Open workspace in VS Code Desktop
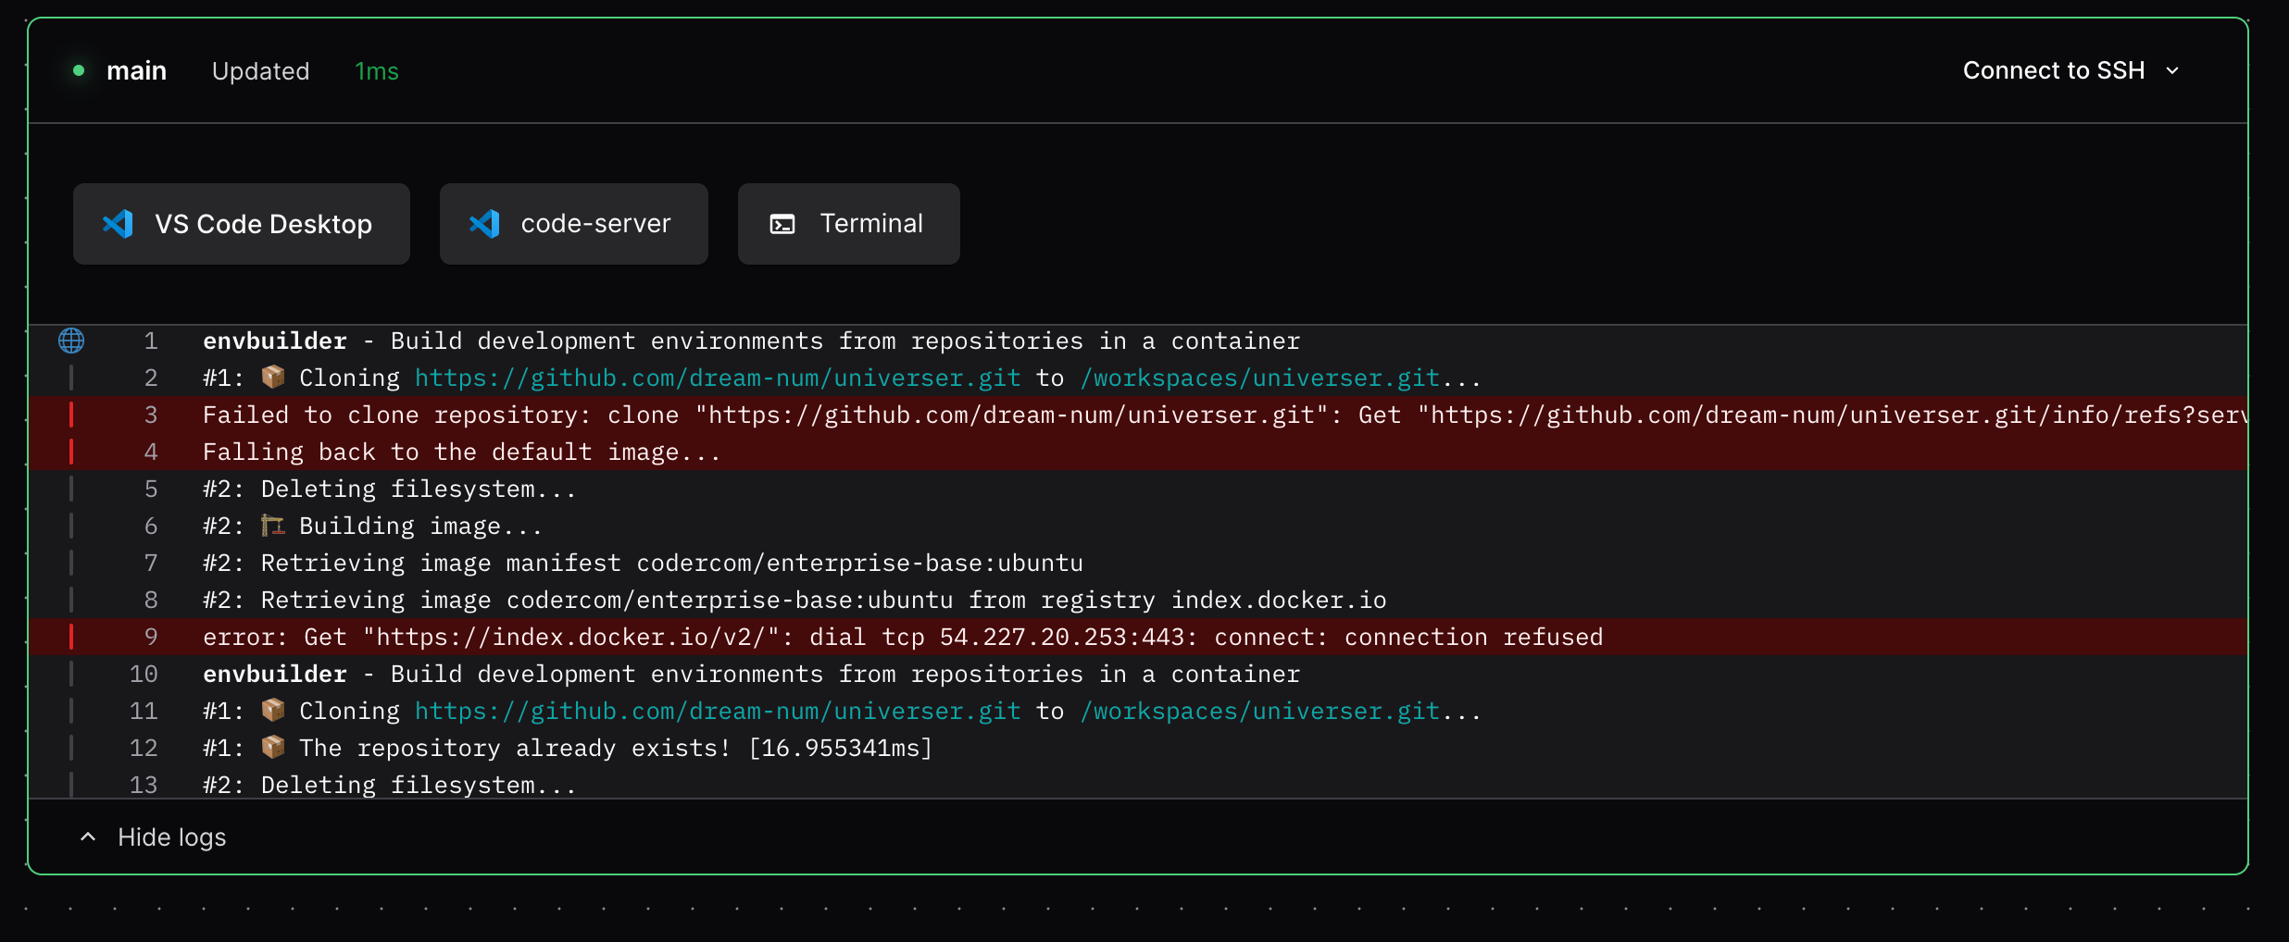This screenshot has width=2289, height=942. (241, 224)
